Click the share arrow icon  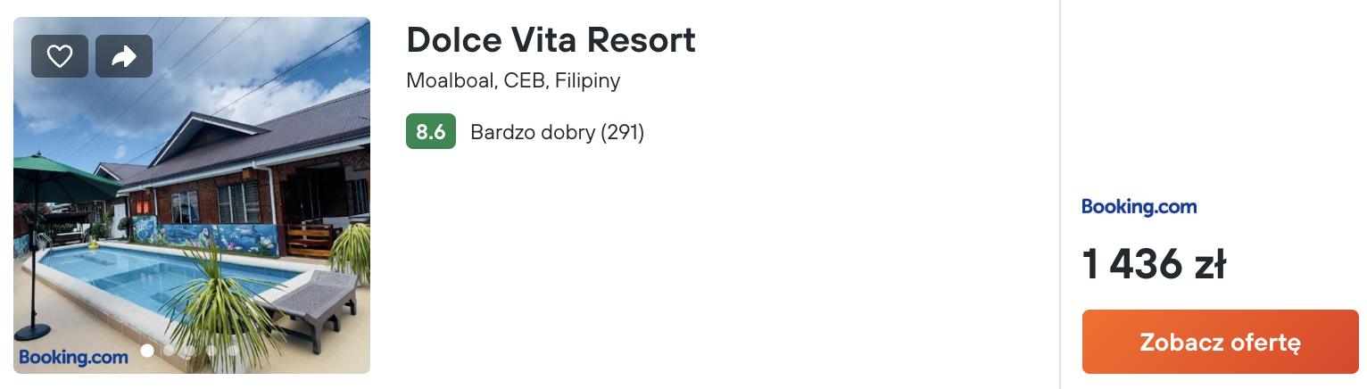(x=124, y=56)
